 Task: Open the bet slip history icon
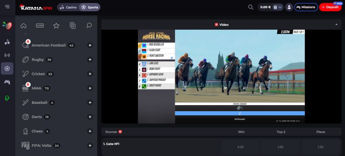[x=72, y=26]
